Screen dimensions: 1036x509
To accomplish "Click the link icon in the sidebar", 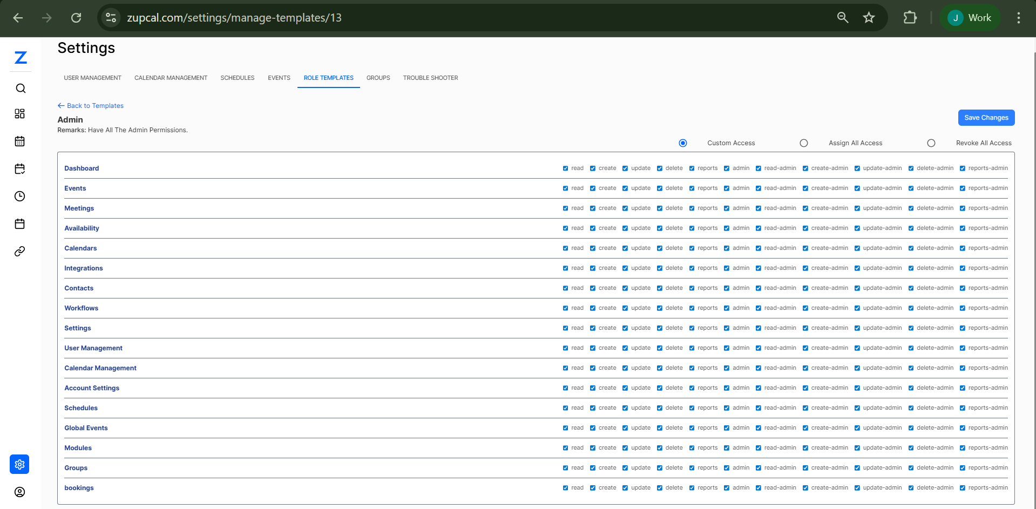I will [x=20, y=251].
